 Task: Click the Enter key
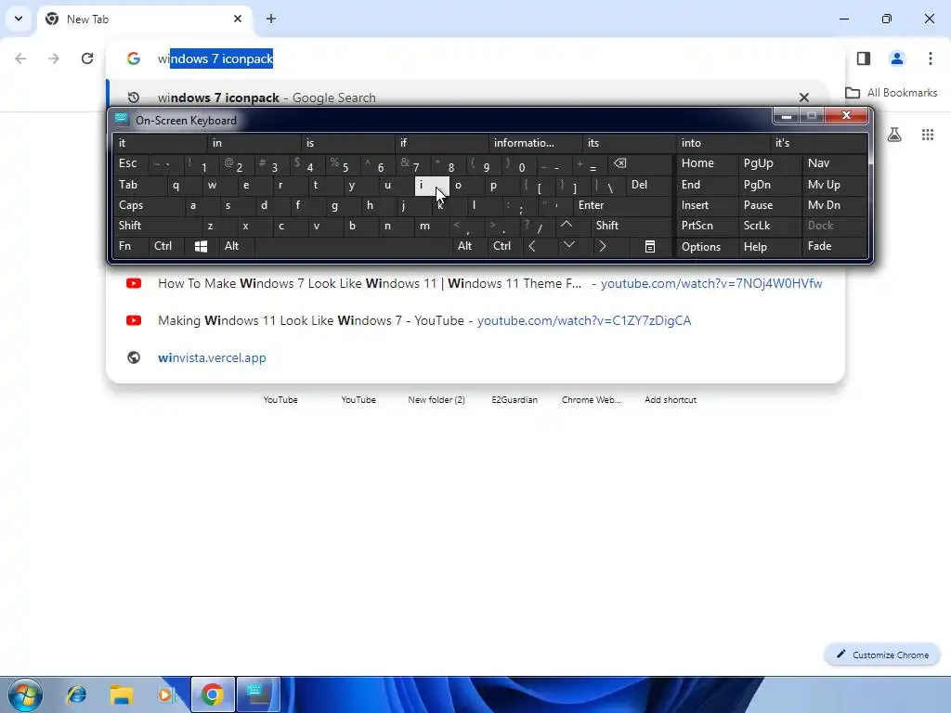click(x=622, y=205)
